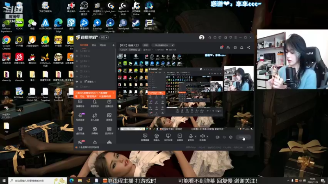The width and height of the screenshot is (328, 184).
Task: Click the webcam feed in the stream preview
Action: click(239, 78)
